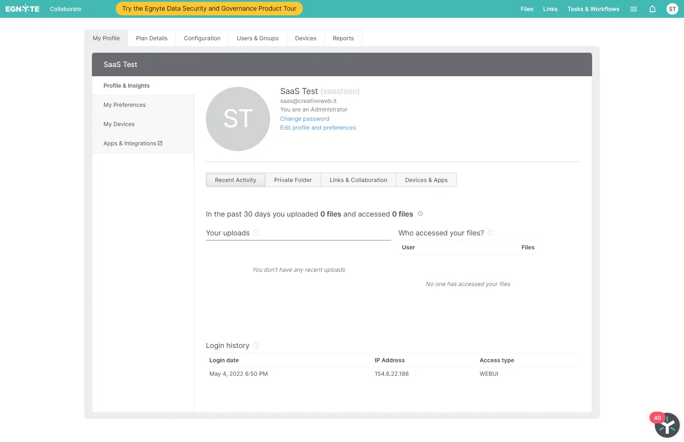Screen dimensions: 684x442
Task: Click info icon next to Your uploads
Action: (x=256, y=233)
